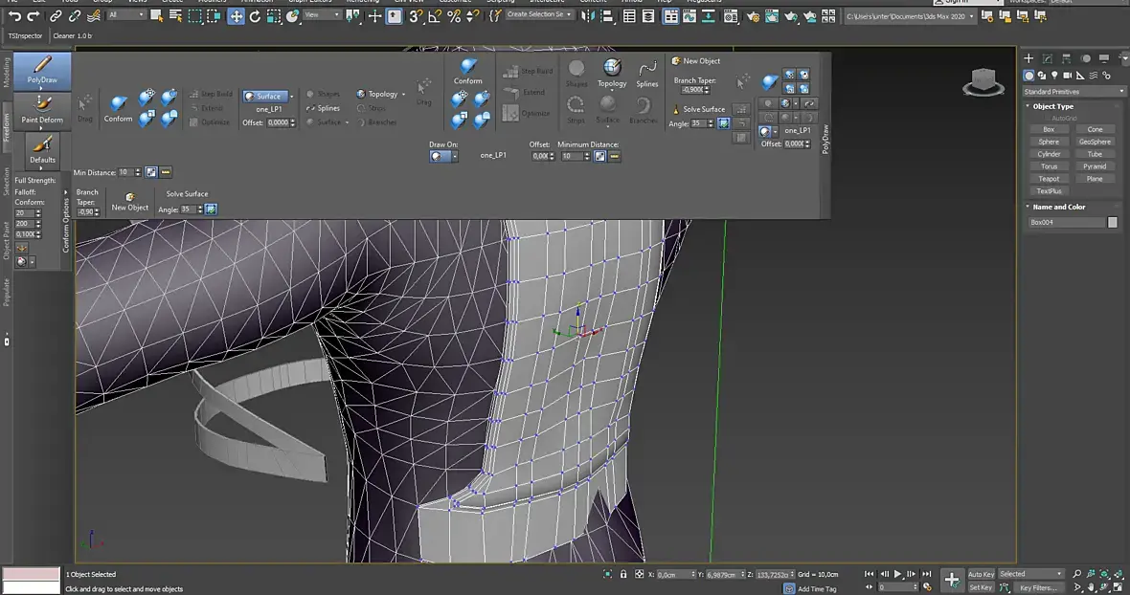Open the Hierarchy command panel tab
1130x595 pixels.
(1066, 58)
